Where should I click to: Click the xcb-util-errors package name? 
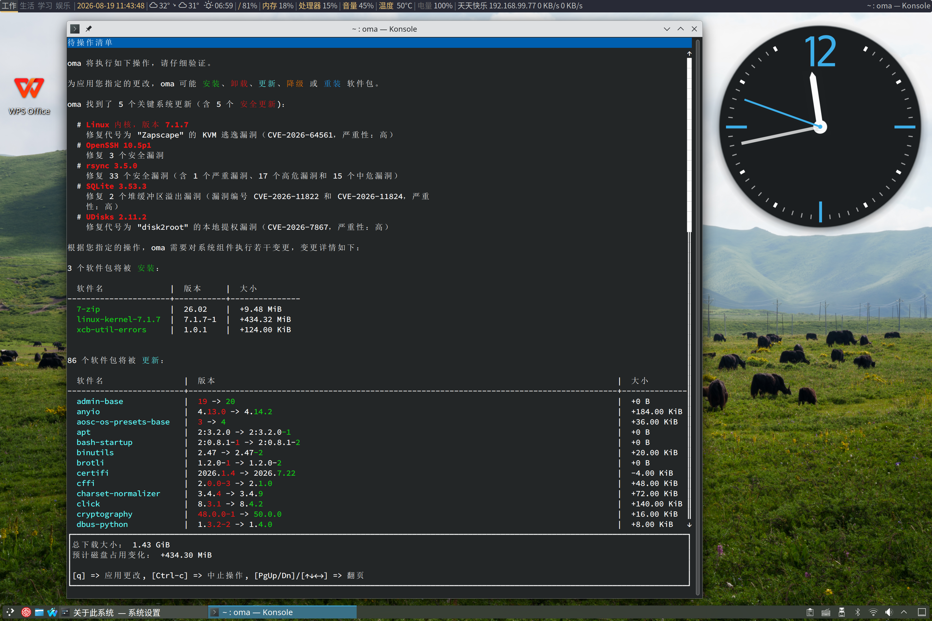(111, 329)
